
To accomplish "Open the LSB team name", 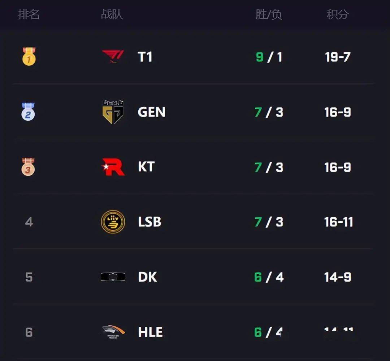I will point(149,222).
